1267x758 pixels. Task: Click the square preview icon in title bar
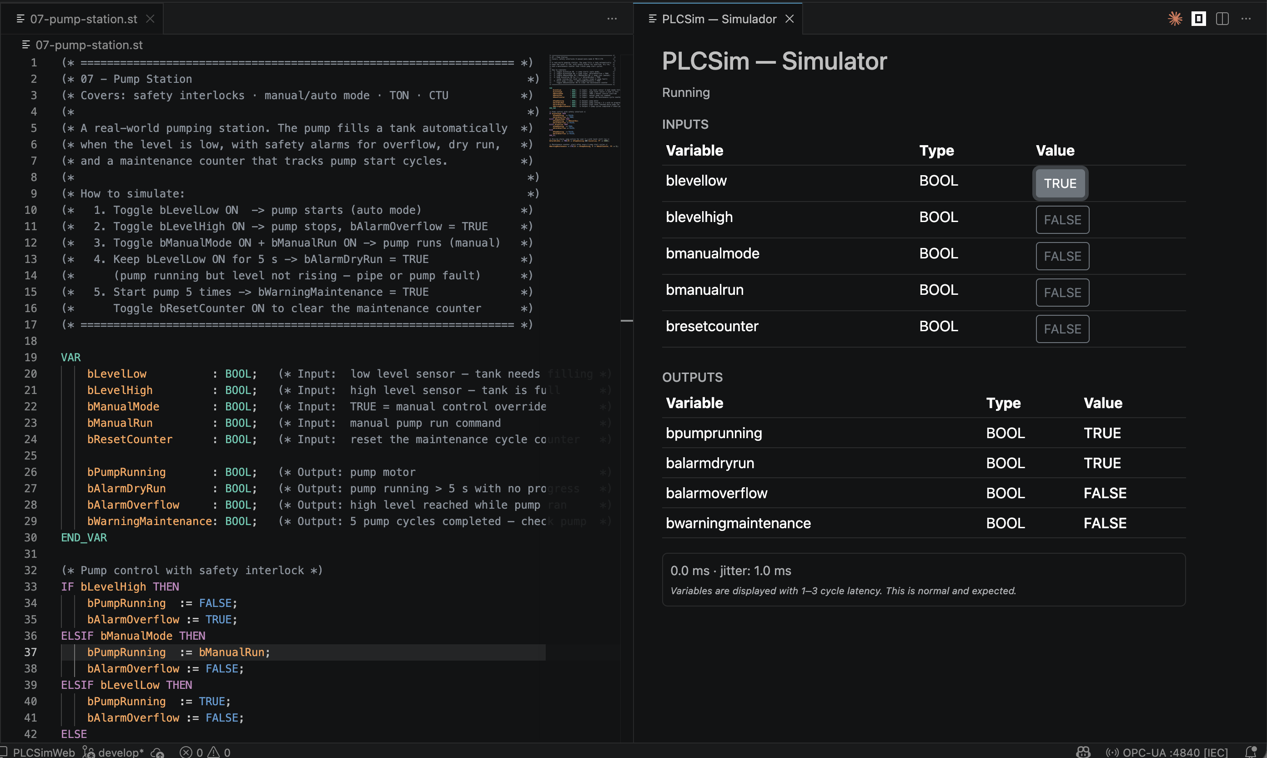pos(1199,19)
